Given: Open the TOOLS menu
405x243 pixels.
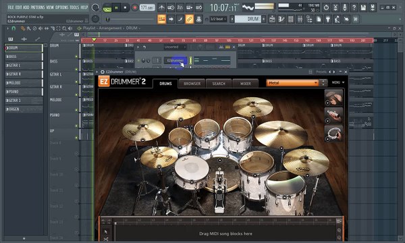Looking at the screenshot, I should [74, 7].
